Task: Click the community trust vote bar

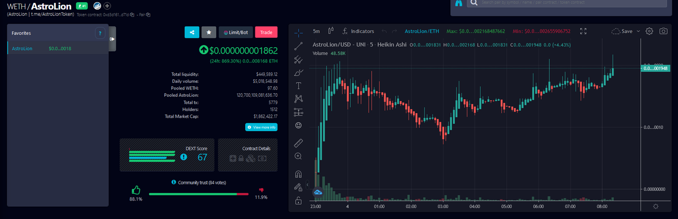Action: [198, 194]
